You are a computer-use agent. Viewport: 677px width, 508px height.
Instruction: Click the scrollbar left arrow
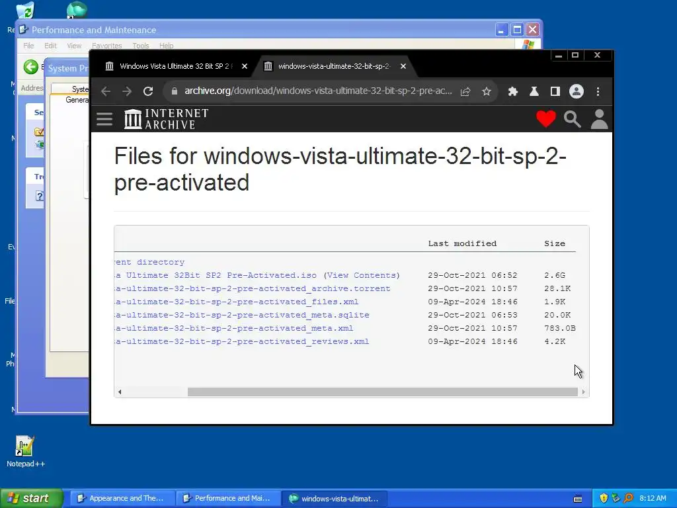[x=120, y=392]
